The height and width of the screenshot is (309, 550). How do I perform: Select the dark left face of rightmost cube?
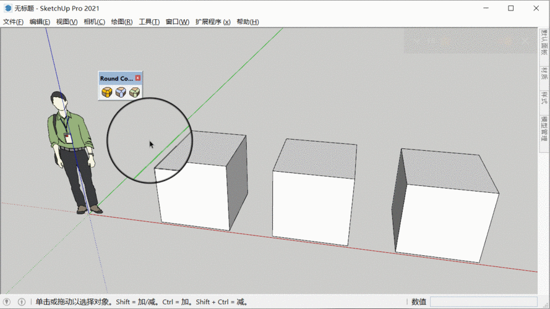pos(400,200)
